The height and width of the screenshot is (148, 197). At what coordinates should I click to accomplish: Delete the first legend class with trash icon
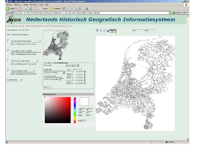[x=85, y=72]
